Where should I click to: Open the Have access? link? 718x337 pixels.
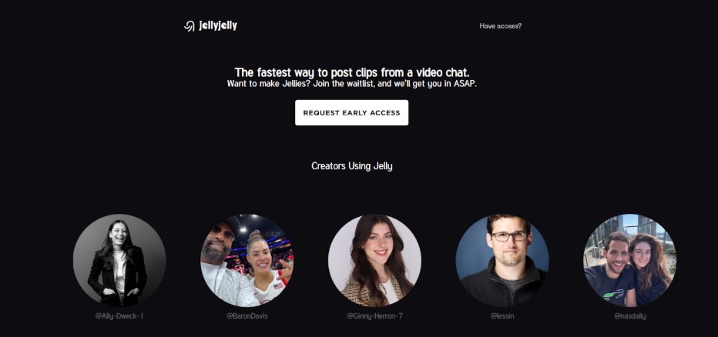click(x=501, y=26)
